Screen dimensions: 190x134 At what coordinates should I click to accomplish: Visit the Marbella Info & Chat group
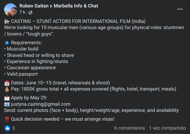[x=76, y=6]
